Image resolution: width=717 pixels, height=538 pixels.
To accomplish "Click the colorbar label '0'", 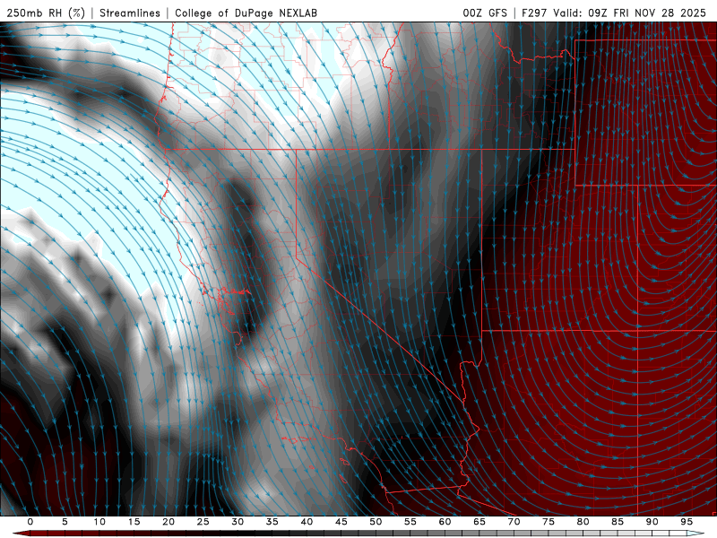I will [x=30, y=522].
